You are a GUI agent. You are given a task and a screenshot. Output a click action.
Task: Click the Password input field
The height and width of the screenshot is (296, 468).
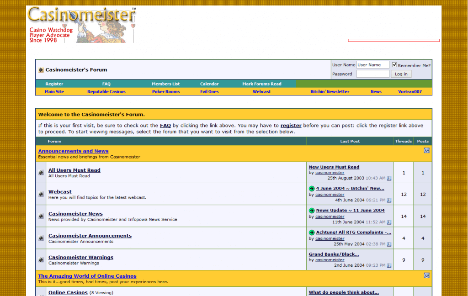(x=373, y=74)
